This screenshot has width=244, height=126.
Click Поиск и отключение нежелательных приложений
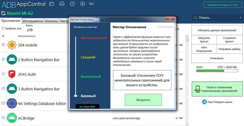[x=217, y=89]
